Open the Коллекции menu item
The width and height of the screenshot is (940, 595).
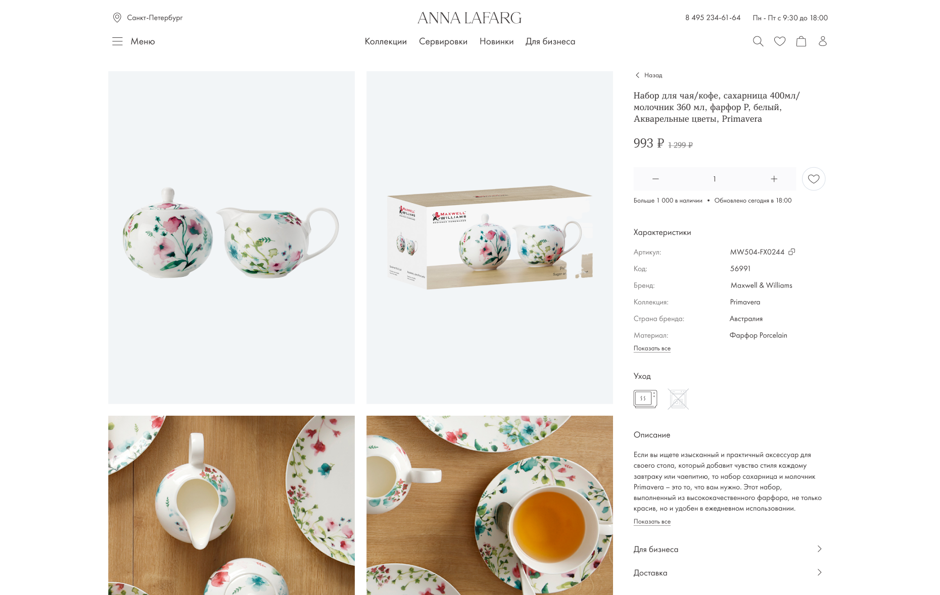tap(386, 41)
